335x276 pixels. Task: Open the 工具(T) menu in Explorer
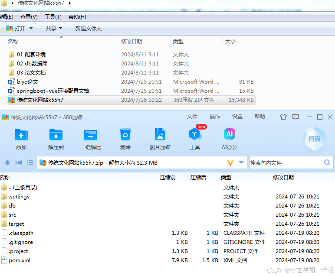coord(53,17)
